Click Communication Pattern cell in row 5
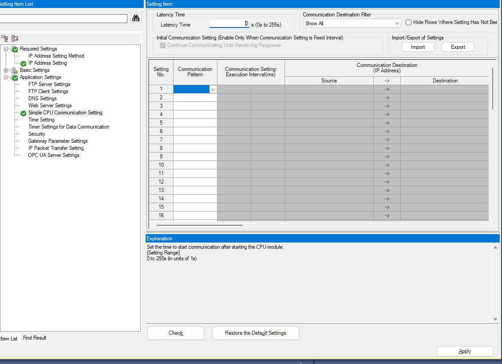502x364 pixels. pyautogui.click(x=195, y=123)
